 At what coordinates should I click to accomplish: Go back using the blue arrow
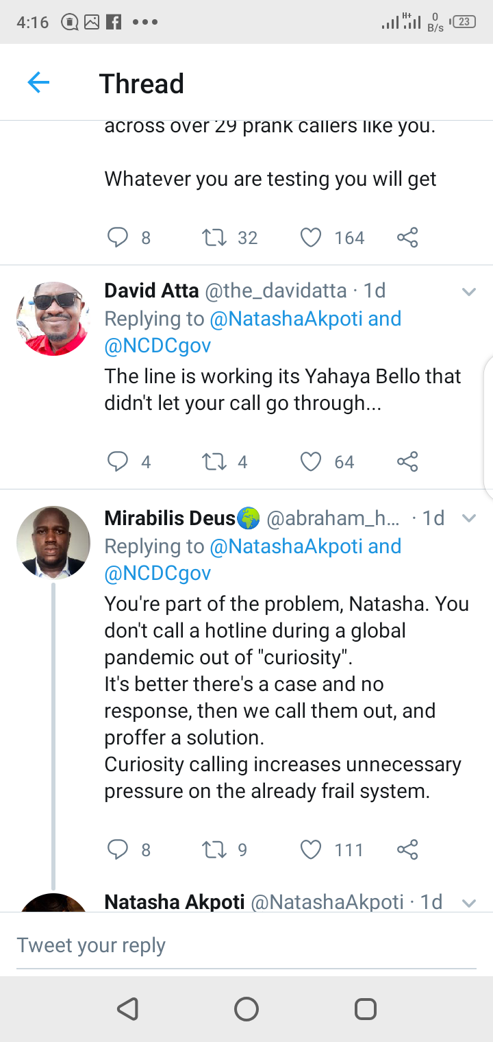click(x=38, y=84)
